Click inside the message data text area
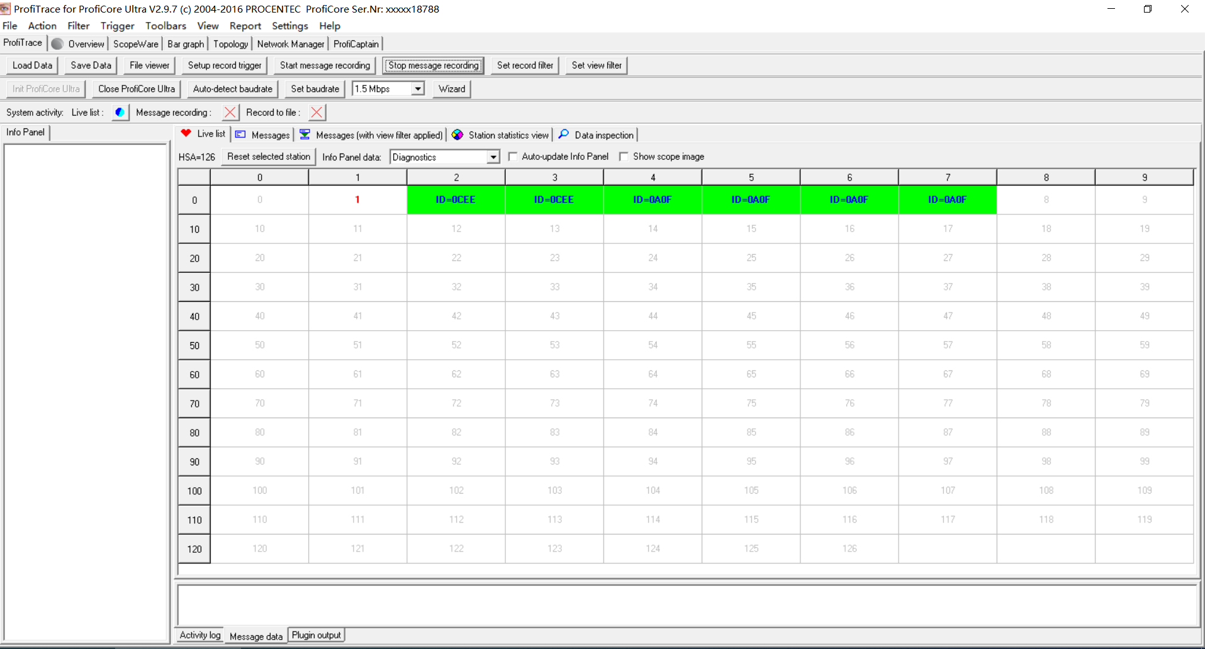Screen dimensions: 1205x649 687,605
